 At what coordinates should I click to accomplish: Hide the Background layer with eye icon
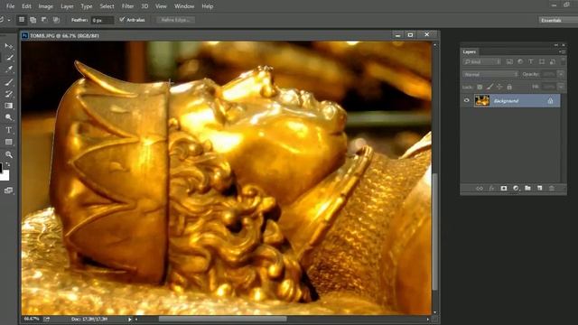[x=466, y=100]
